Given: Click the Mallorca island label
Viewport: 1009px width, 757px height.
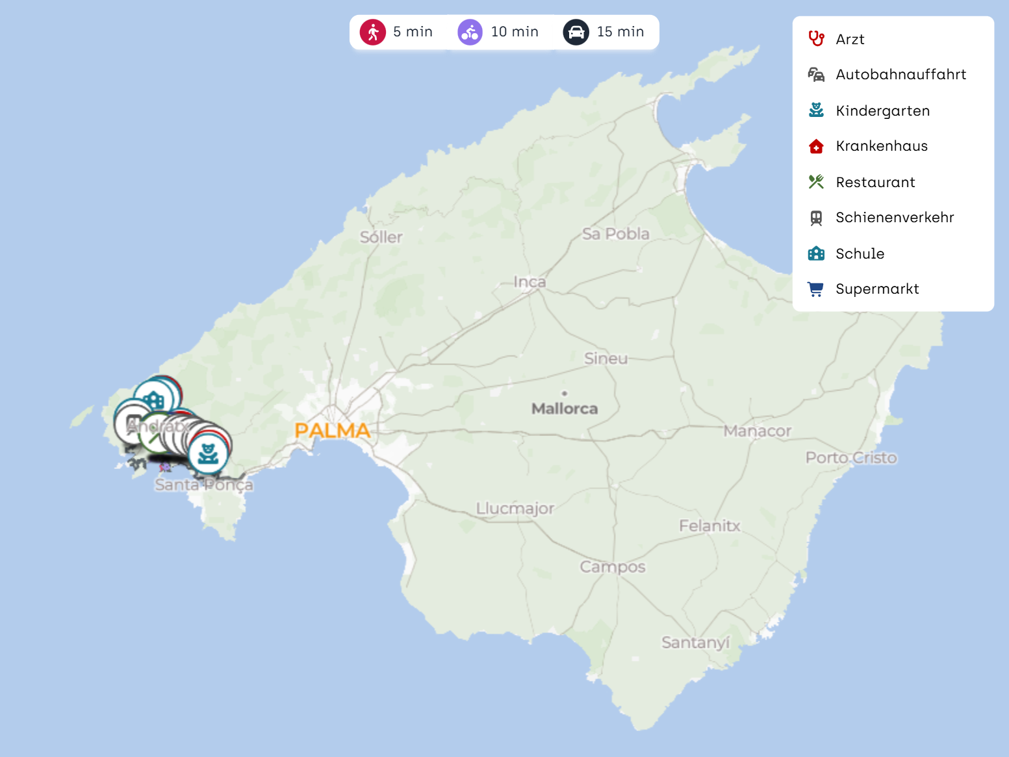Looking at the screenshot, I should click(564, 409).
